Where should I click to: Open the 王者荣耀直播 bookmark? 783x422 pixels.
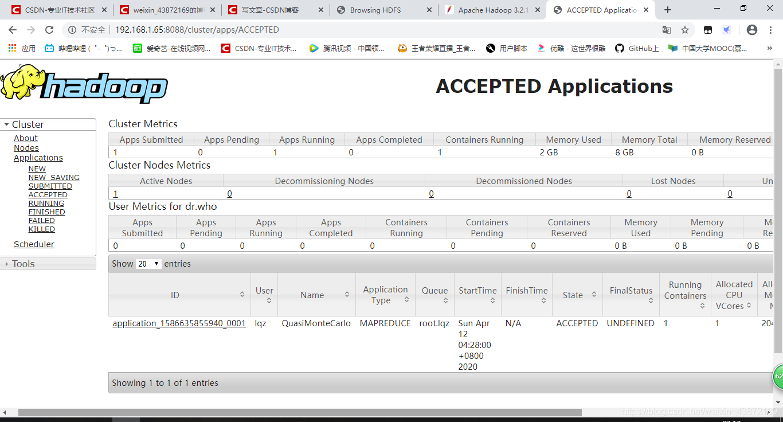click(x=437, y=49)
